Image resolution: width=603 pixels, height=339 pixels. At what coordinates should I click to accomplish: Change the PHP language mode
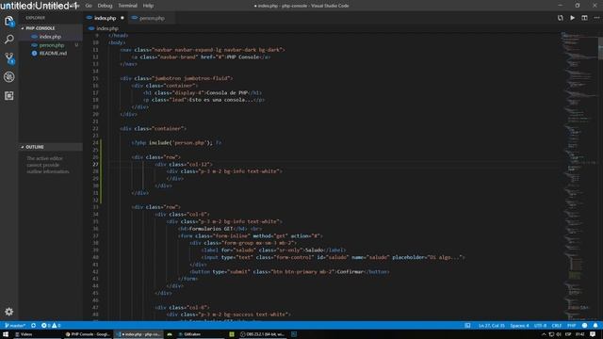[x=572, y=326]
